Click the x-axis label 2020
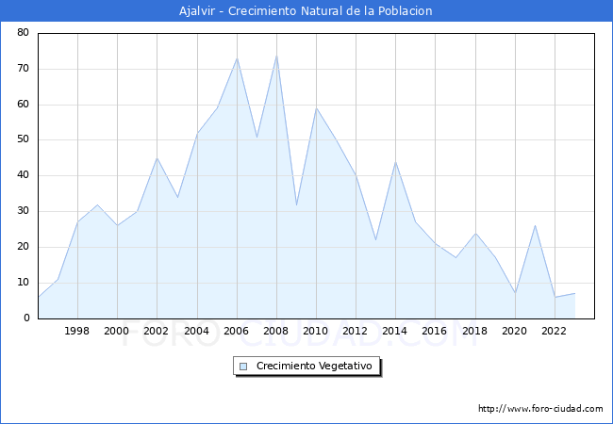The height and width of the screenshot is (424, 613). click(x=515, y=331)
